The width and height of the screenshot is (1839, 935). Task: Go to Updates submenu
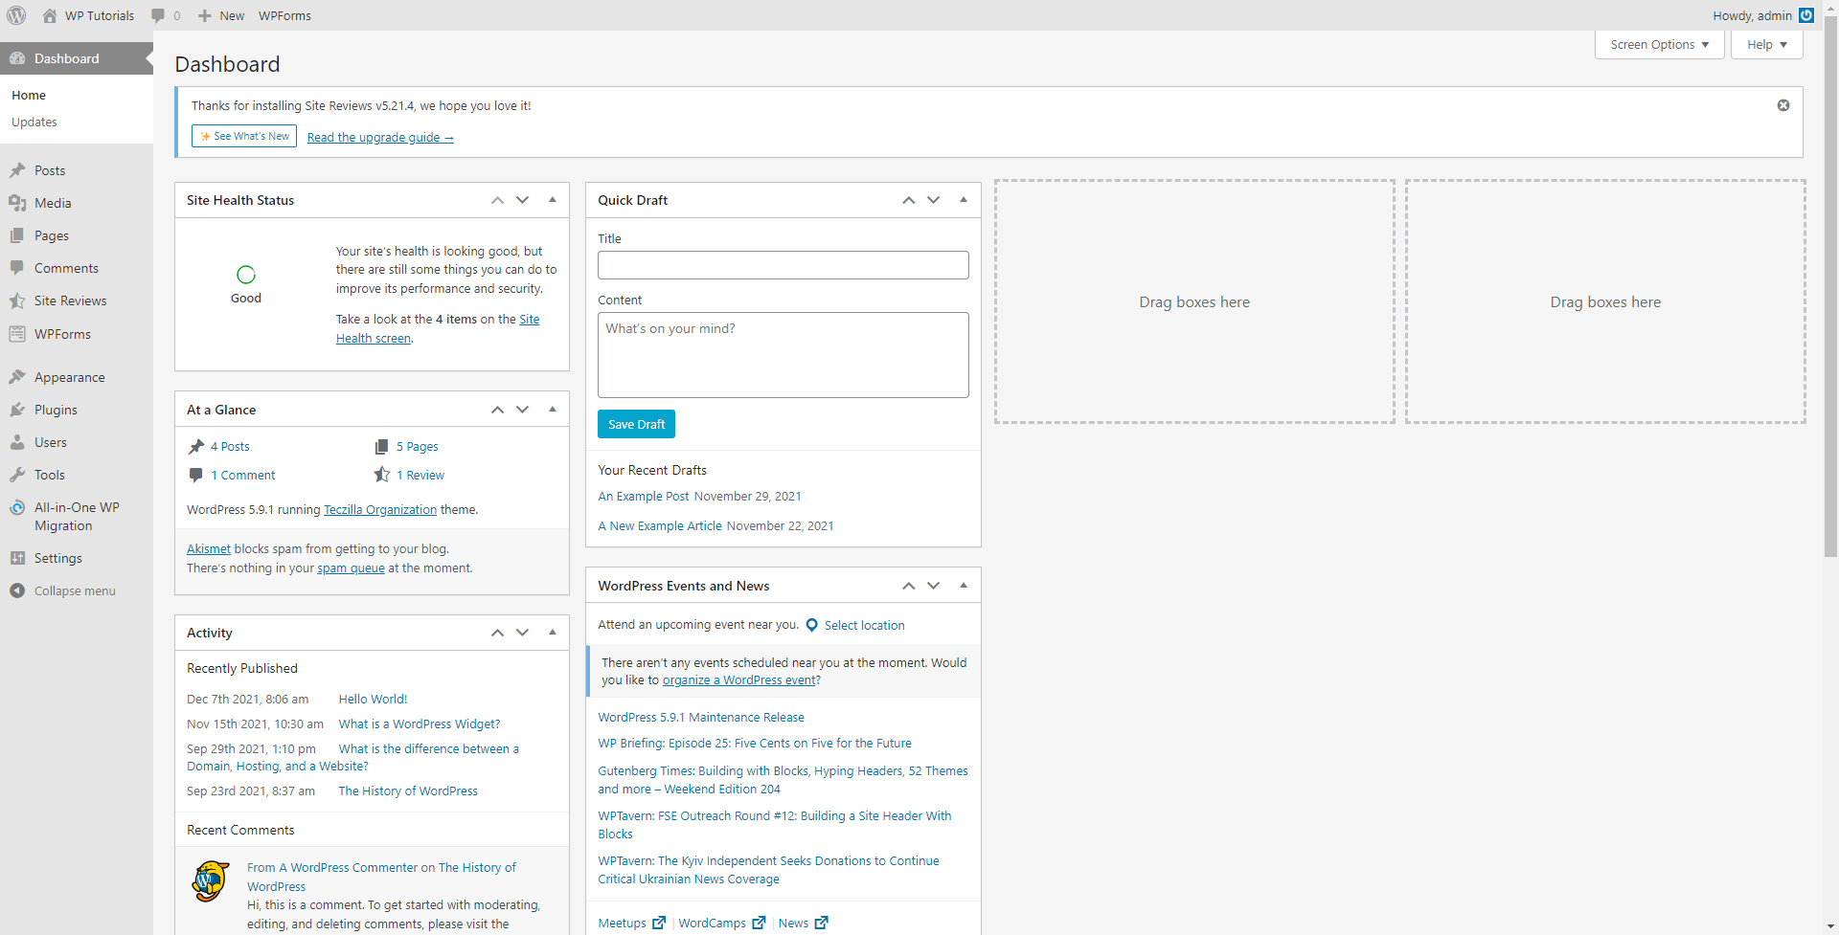(x=34, y=122)
